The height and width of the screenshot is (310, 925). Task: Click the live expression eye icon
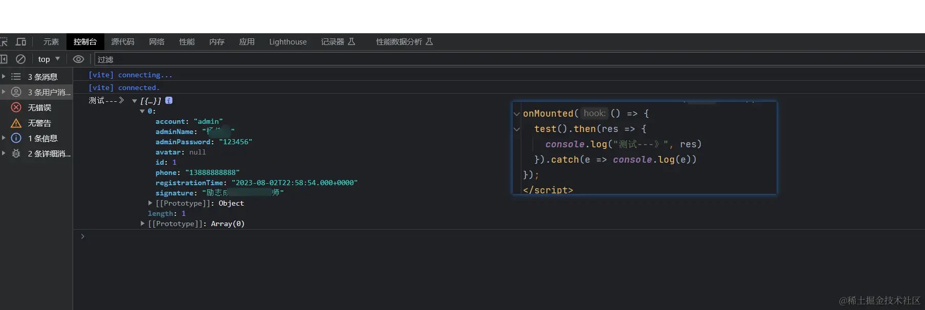coord(78,59)
